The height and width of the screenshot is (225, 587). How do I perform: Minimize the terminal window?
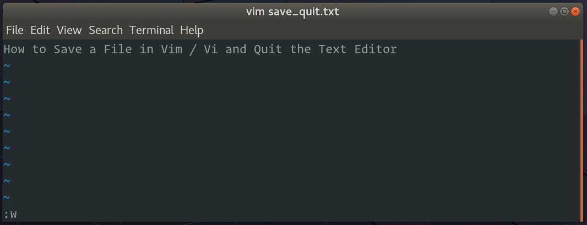click(553, 11)
